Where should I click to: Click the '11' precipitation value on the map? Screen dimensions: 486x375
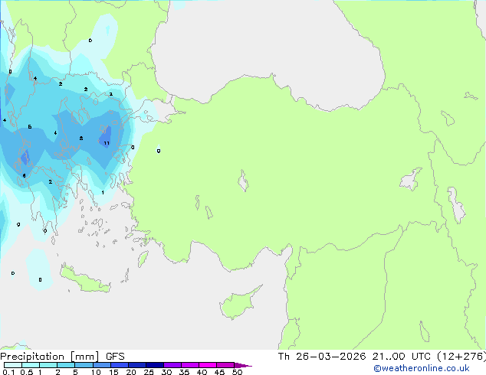coord(107,143)
